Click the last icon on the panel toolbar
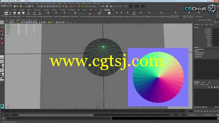Screen dimensions: 219x123 coord(75,22)
